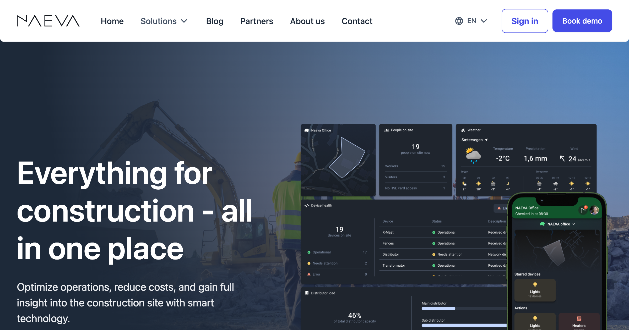Click the Needs attention yellow dot in summary
Viewport: 629px width, 330px height.
309,263
